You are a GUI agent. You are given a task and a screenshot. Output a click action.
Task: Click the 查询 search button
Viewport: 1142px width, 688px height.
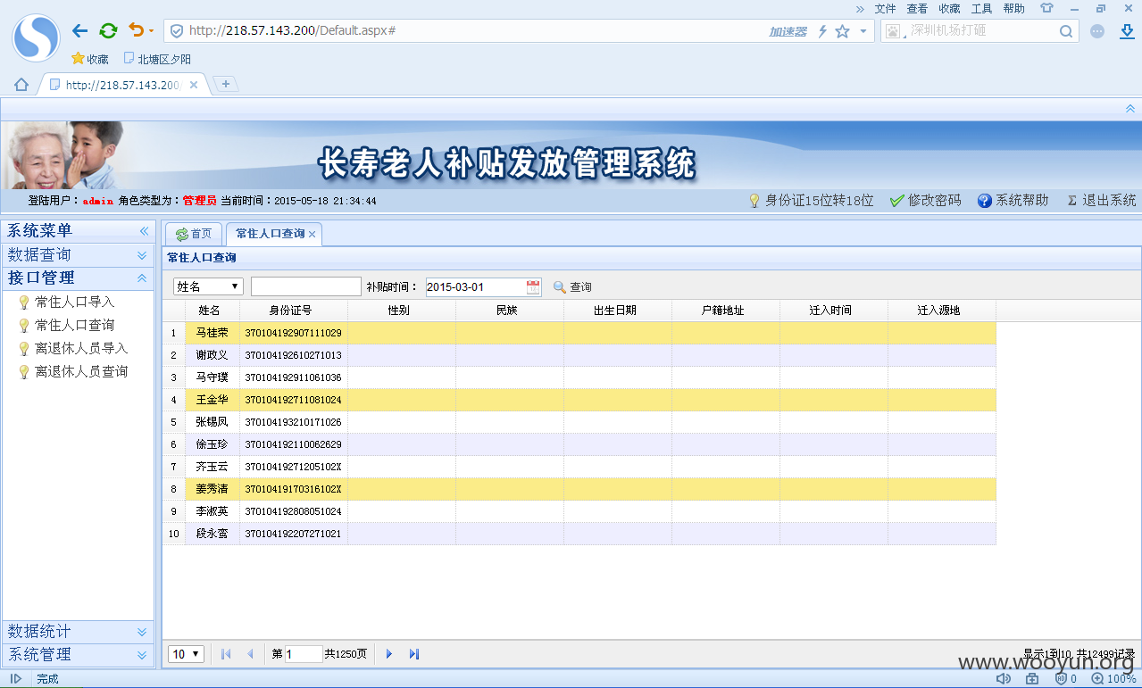[x=572, y=287]
